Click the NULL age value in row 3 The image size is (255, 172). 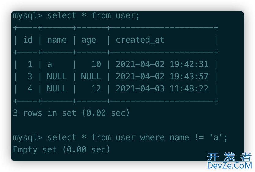[91, 77]
